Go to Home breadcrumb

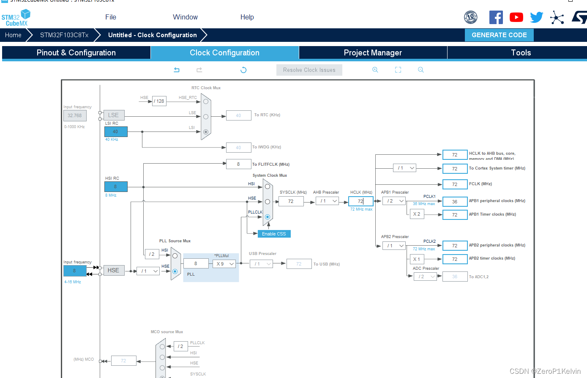click(13, 35)
